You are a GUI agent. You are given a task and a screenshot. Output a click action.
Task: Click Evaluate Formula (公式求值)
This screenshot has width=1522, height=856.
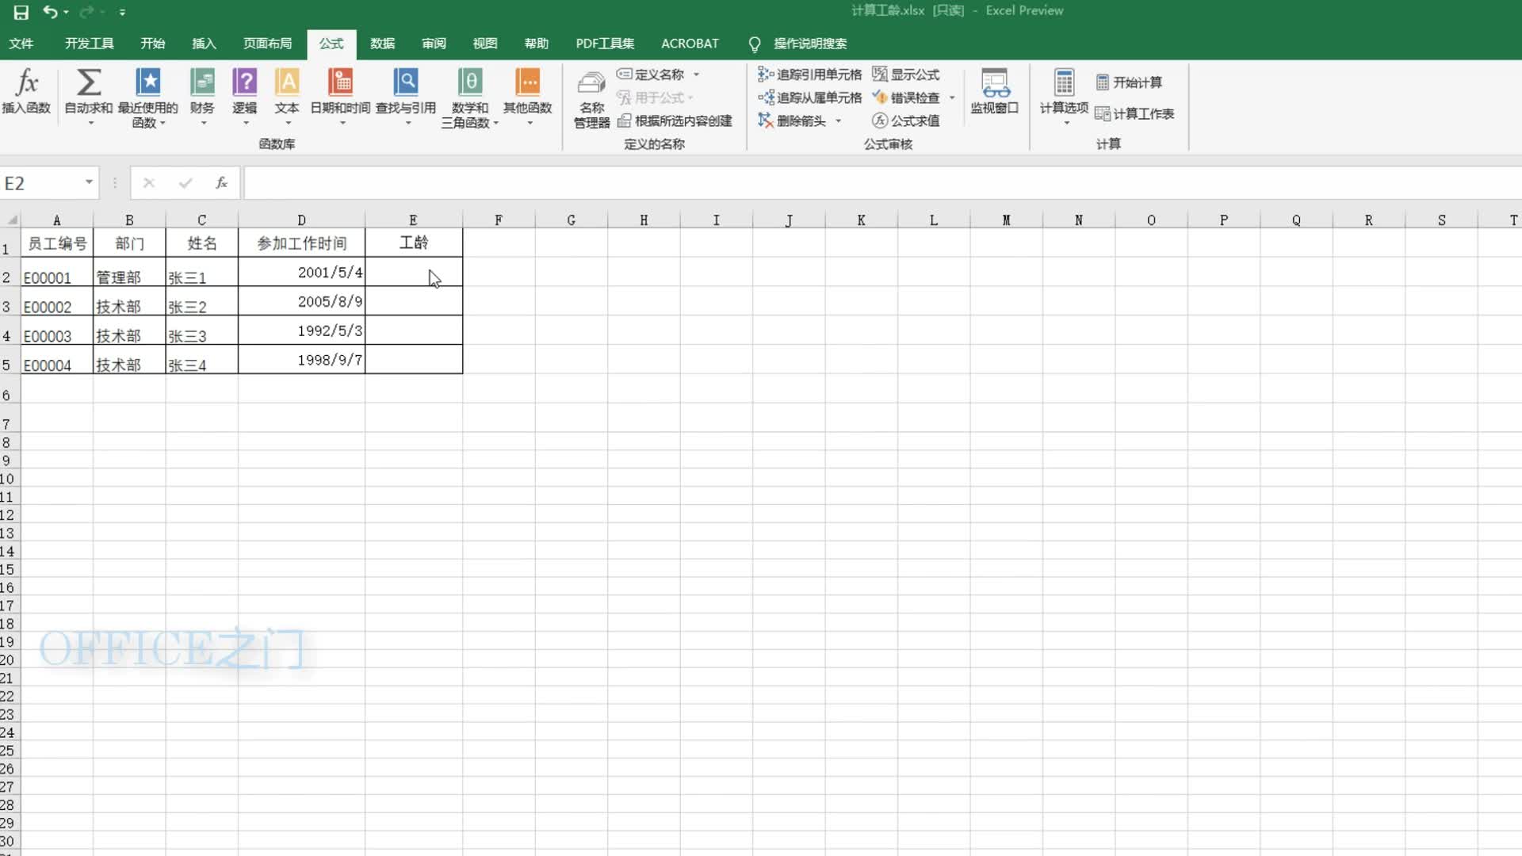(x=906, y=120)
